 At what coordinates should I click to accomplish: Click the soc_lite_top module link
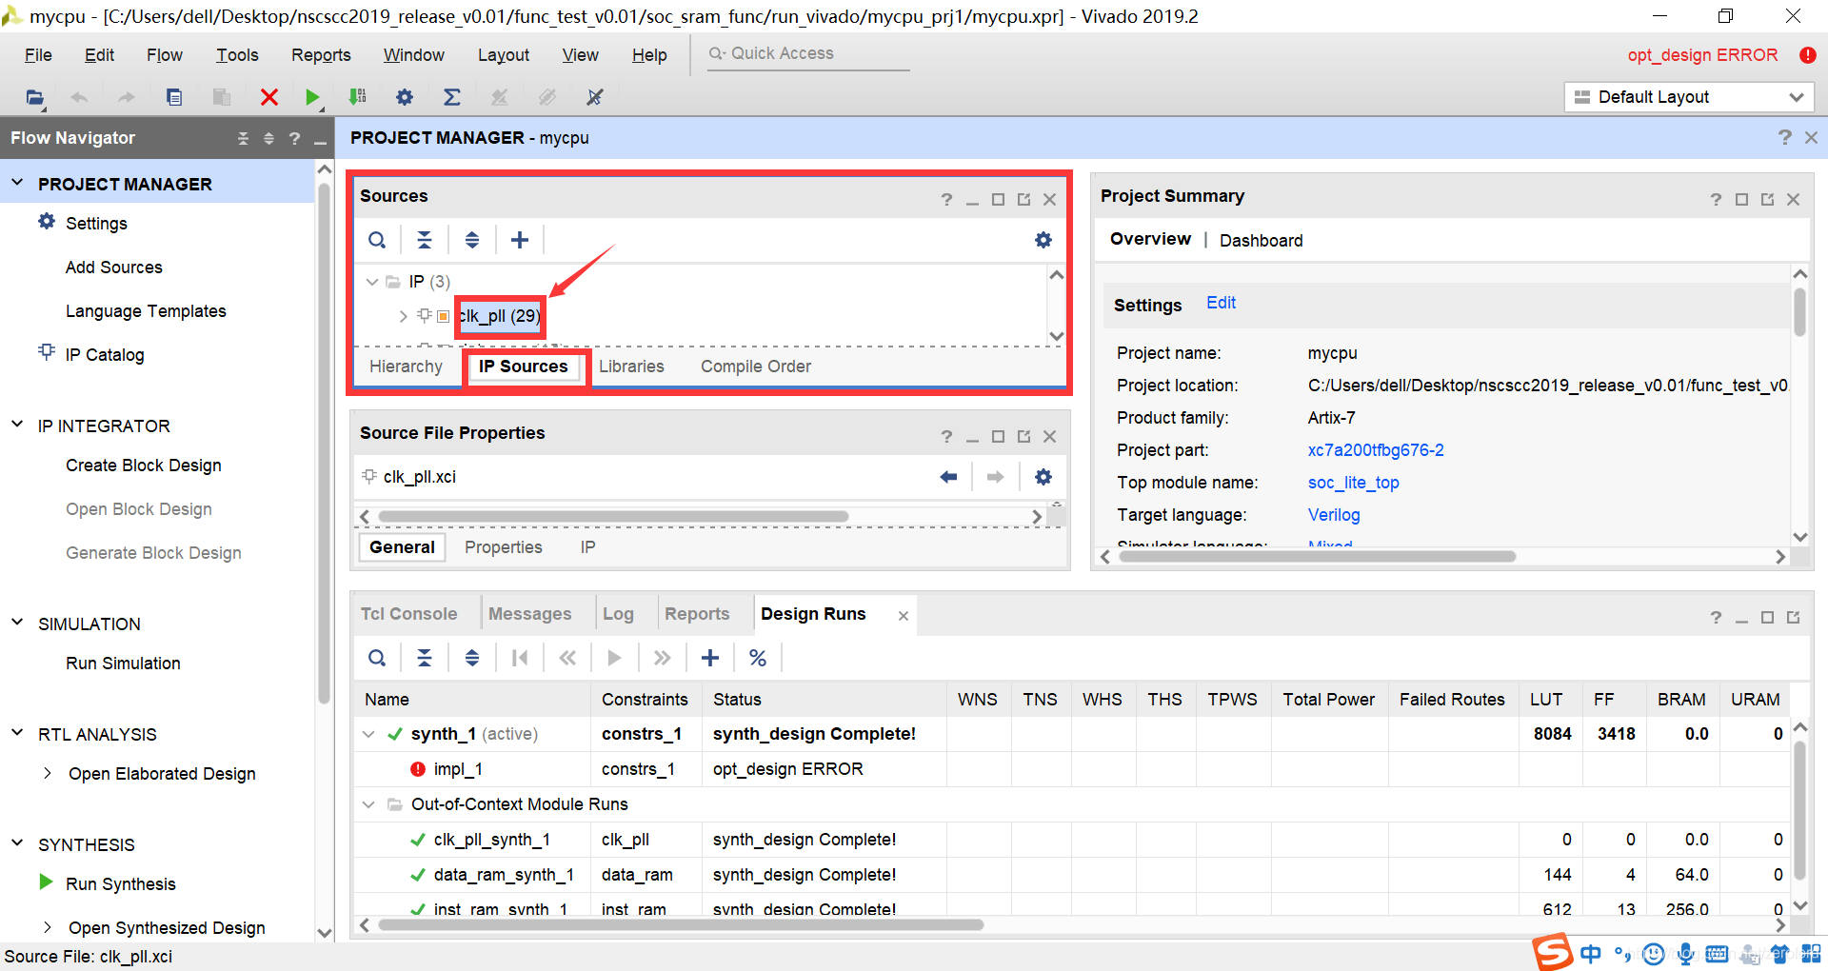1353,483
